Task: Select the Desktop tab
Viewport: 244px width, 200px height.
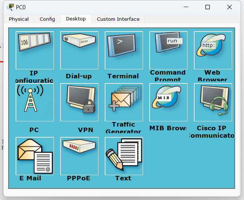Action: [x=76, y=19]
